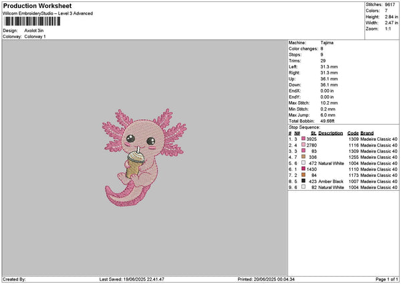Screen dimensions: 401x284
Task: Click the 'Up:' measurement label
Action: pyautogui.click(x=292, y=79)
